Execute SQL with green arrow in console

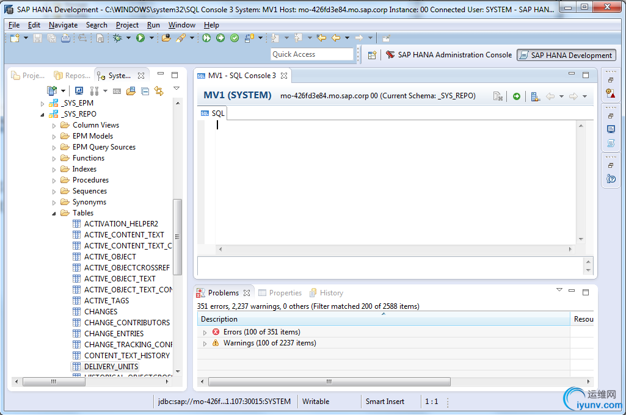517,96
